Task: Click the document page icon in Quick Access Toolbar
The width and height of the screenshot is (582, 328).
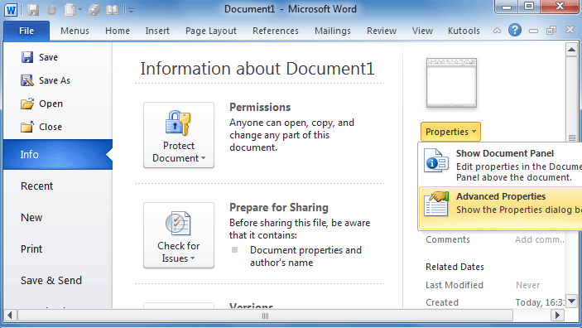Action: [70, 10]
